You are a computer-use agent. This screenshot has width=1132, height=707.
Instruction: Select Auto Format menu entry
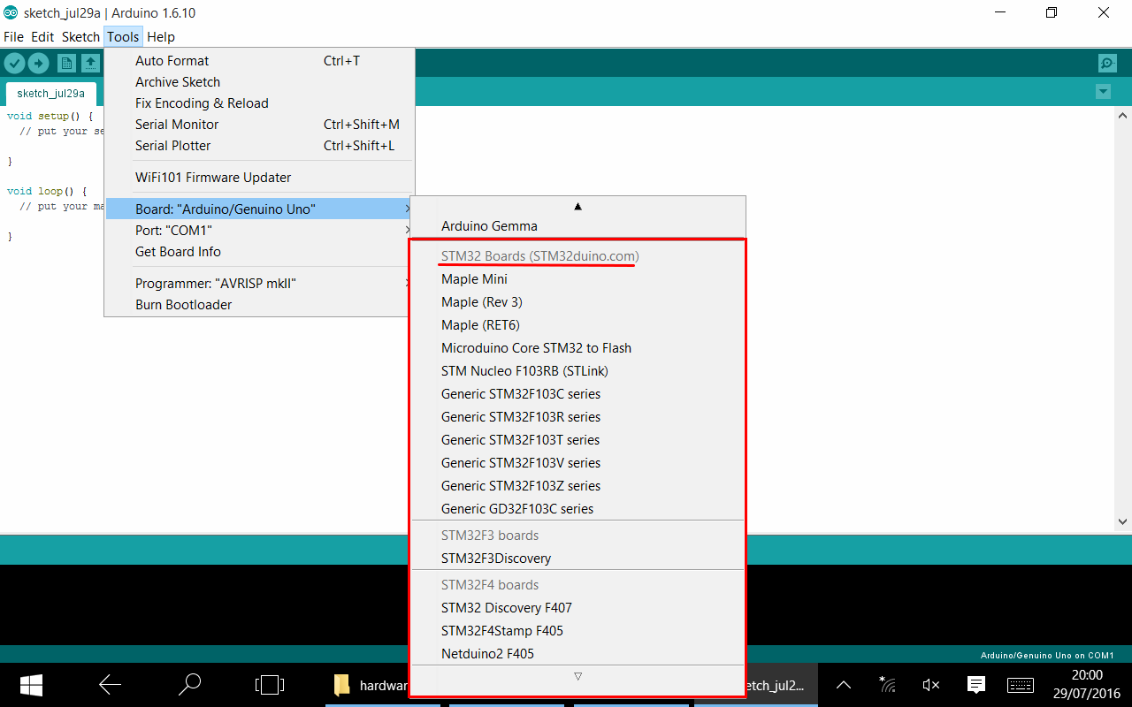[x=259, y=61]
